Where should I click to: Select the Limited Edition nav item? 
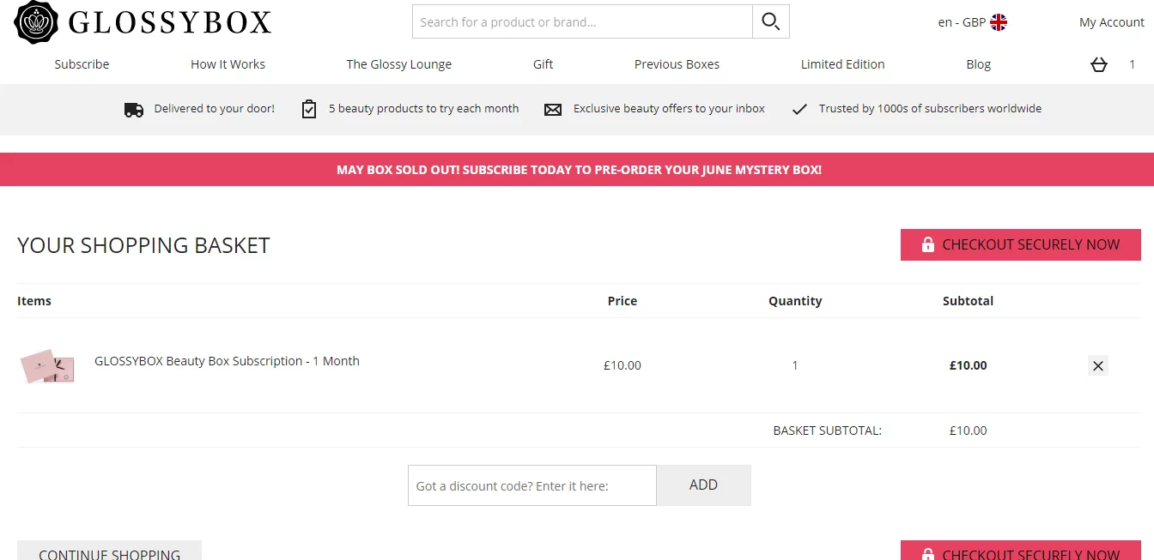(842, 64)
